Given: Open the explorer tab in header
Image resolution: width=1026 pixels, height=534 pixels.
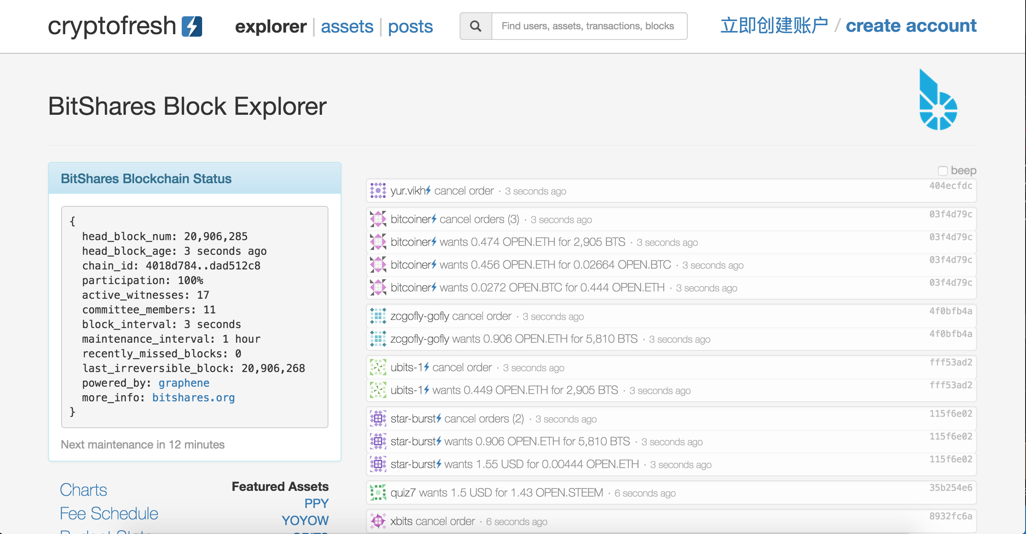Looking at the screenshot, I should pos(271,26).
